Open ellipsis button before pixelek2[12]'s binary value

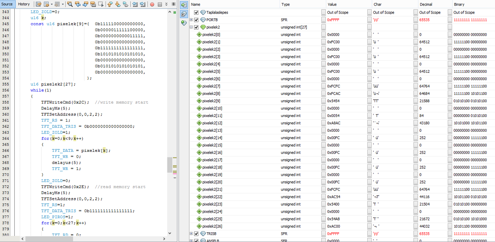(x=450, y=123)
